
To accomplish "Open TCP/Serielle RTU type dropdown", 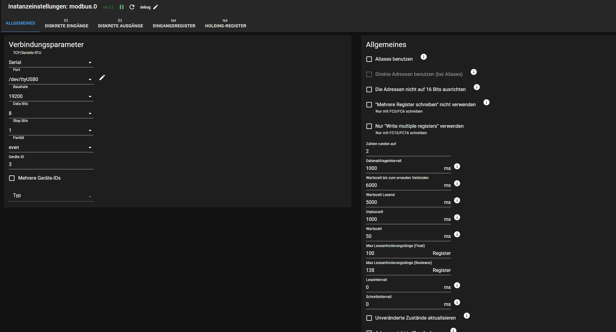I will (x=51, y=63).
